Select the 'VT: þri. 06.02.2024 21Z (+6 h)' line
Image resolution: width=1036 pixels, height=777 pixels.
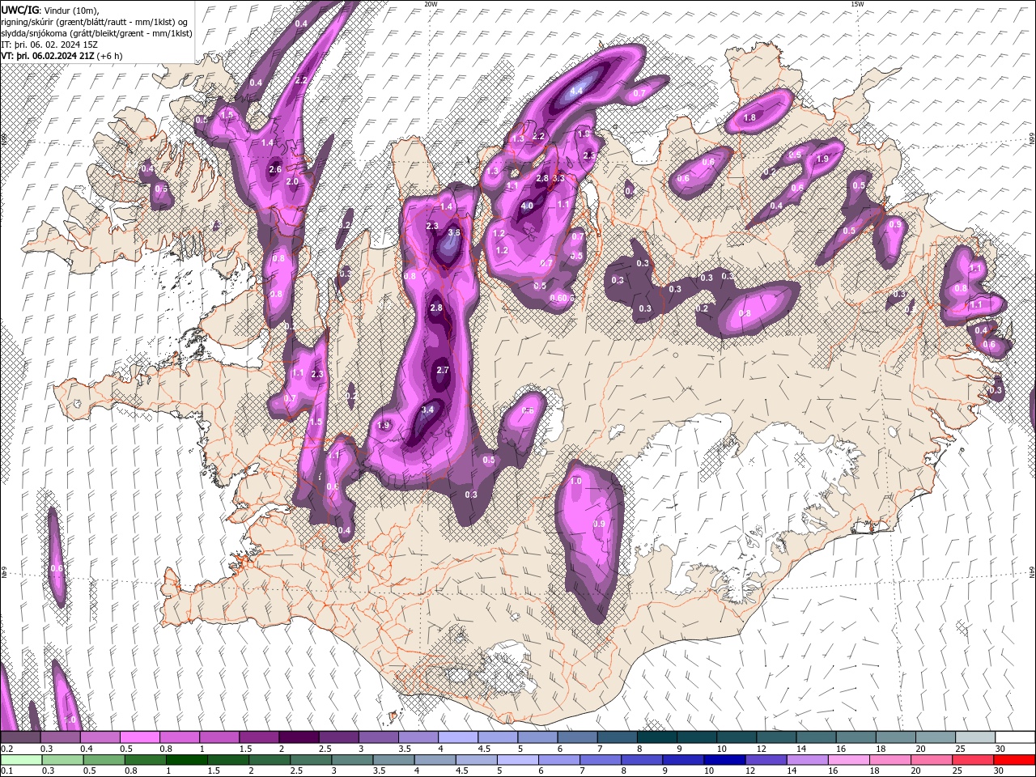click(62, 56)
